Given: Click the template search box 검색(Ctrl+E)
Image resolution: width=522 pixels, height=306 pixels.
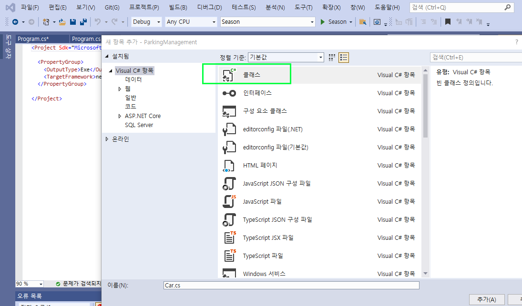Looking at the screenshot, I should (x=476, y=58).
